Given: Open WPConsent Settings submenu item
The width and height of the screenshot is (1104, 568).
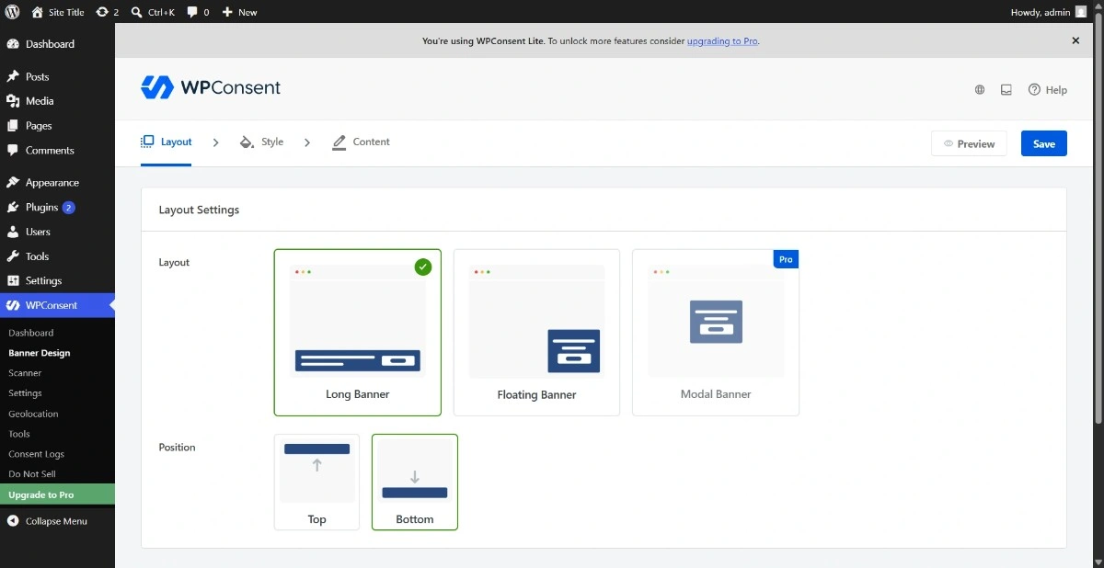Looking at the screenshot, I should tap(25, 393).
